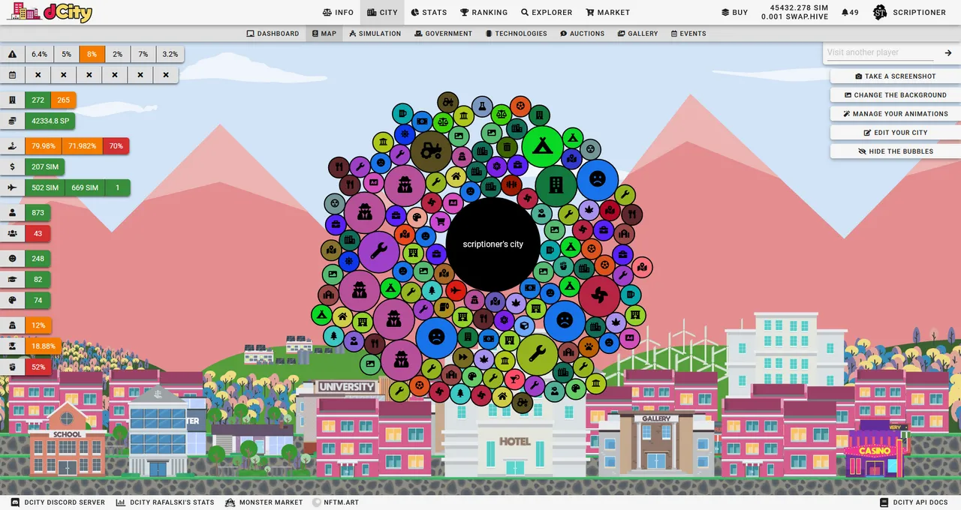Image resolution: width=961 pixels, height=510 pixels.
Task: Open the Gallery tab
Action: pos(637,34)
